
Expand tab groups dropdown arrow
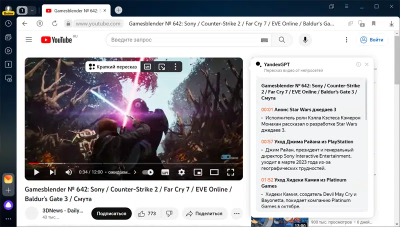coord(32,10)
